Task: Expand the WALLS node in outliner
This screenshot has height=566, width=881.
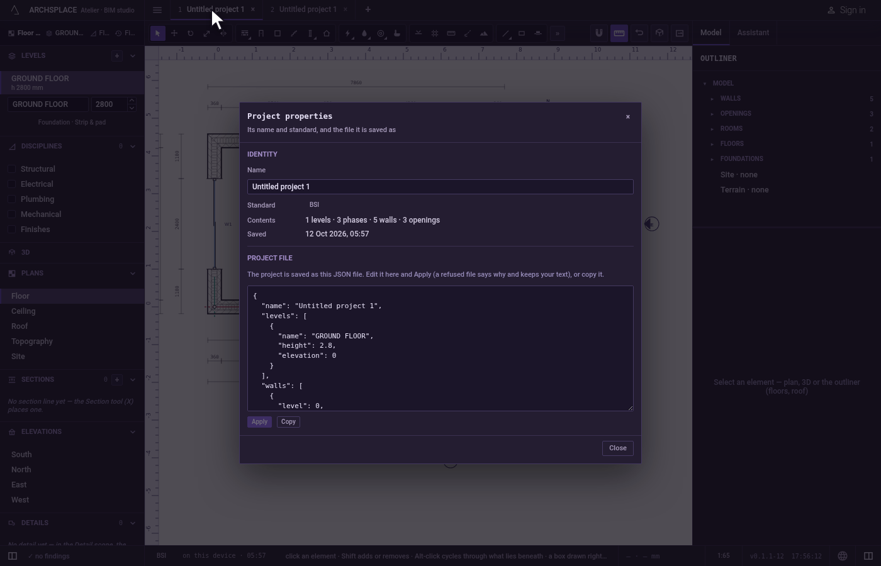Action: (x=712, y=99)
